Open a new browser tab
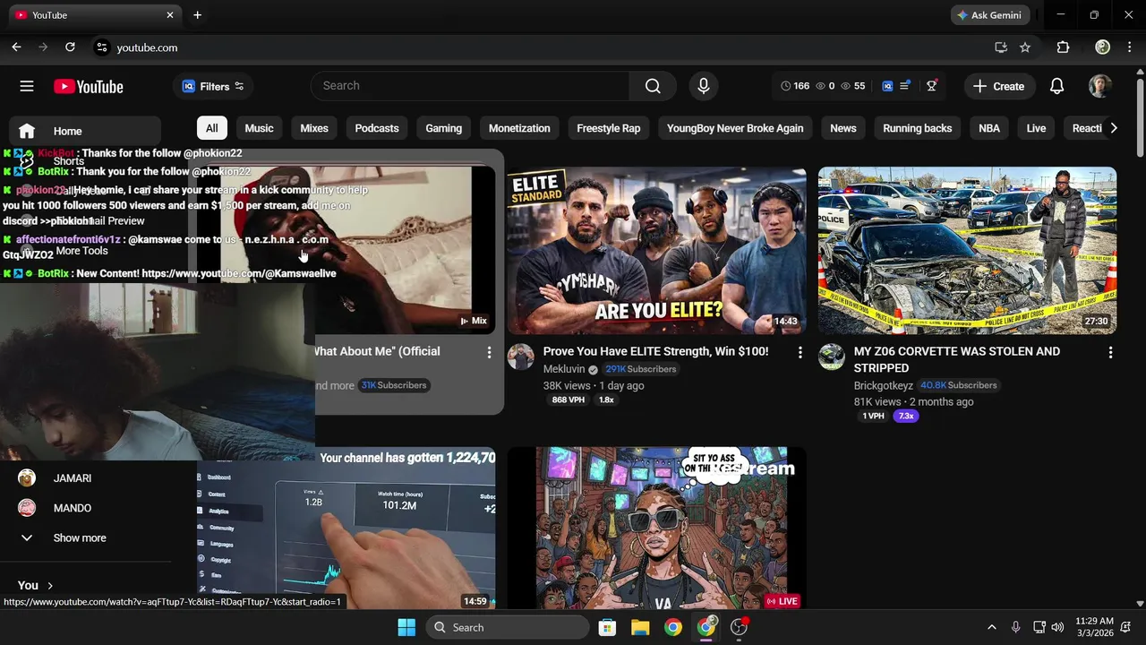The image size is (1146, 645). (197, 15)
